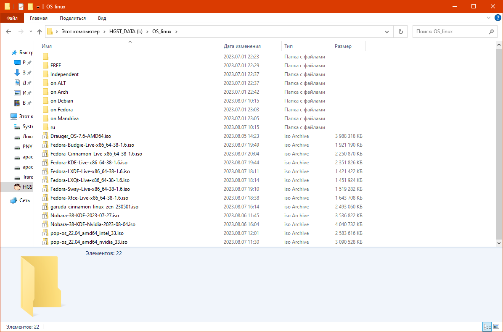Click Этот компьютер in address breadcrumb
This screenshot has width=503, height=332.
(80, 32)
